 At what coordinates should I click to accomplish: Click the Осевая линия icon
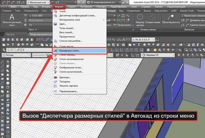(x=152, y=18)
